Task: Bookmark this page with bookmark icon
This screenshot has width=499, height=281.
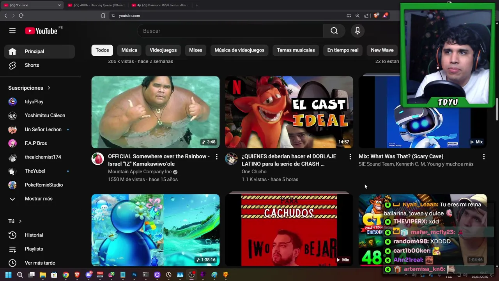Action: pyautogui.click(x=103, y=16)
